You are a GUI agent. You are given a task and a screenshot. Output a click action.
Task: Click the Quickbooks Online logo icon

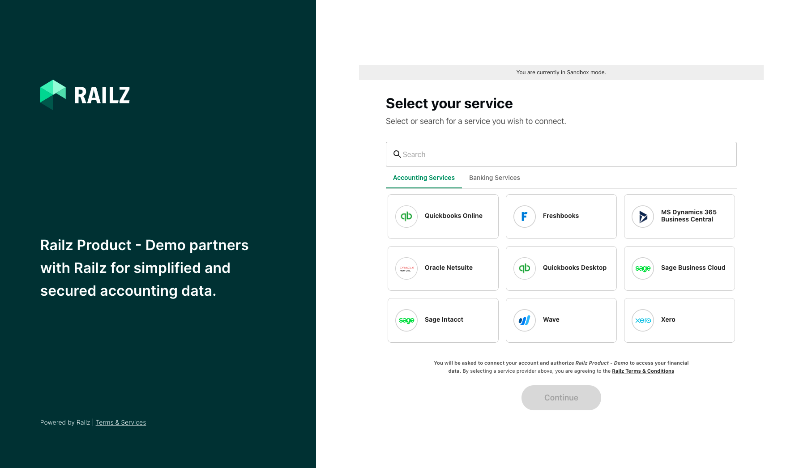(406, 217)
